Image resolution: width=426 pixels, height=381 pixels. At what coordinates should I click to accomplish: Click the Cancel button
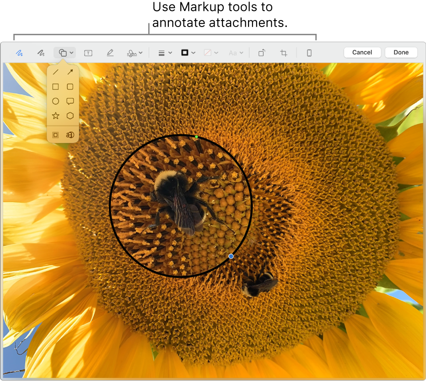[362, 52]
